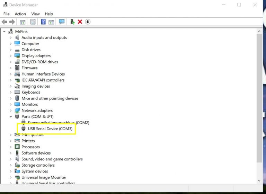Expand the Display adapters category
Image resolution: width=266 pixels, height=194 pixels.
point(11,56)
